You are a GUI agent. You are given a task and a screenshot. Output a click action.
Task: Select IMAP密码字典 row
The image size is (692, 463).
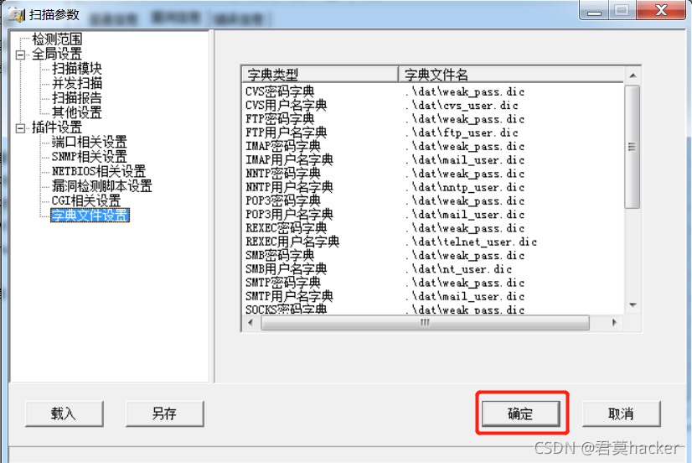point(432,146)
